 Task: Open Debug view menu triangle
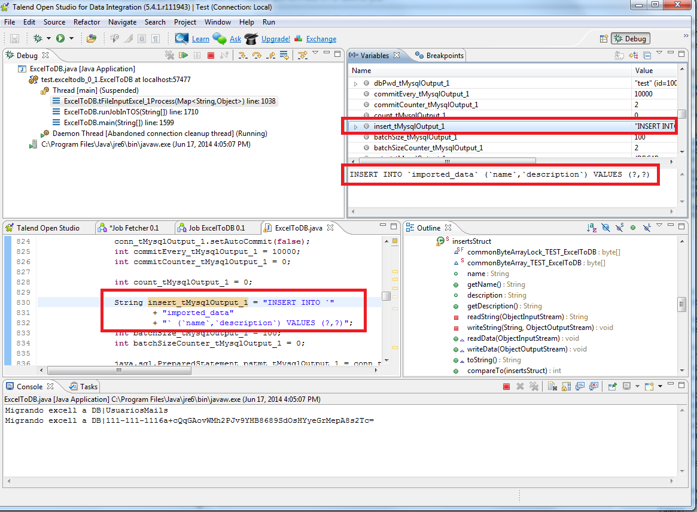pyautogui.click(x=315, y=53)
